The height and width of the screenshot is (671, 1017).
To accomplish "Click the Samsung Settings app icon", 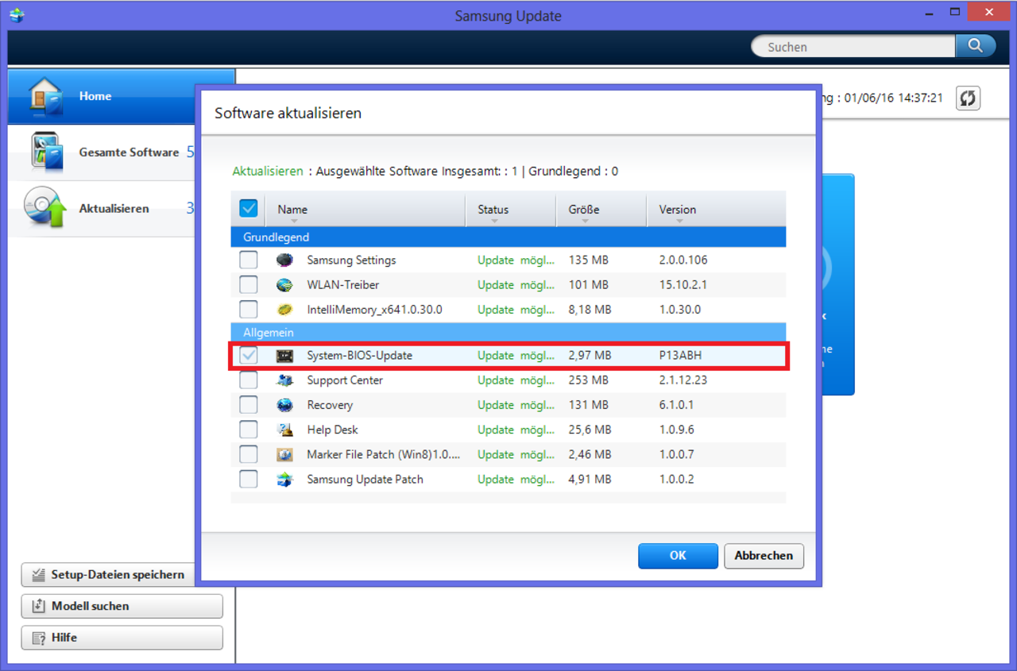I will pos(284,260).
